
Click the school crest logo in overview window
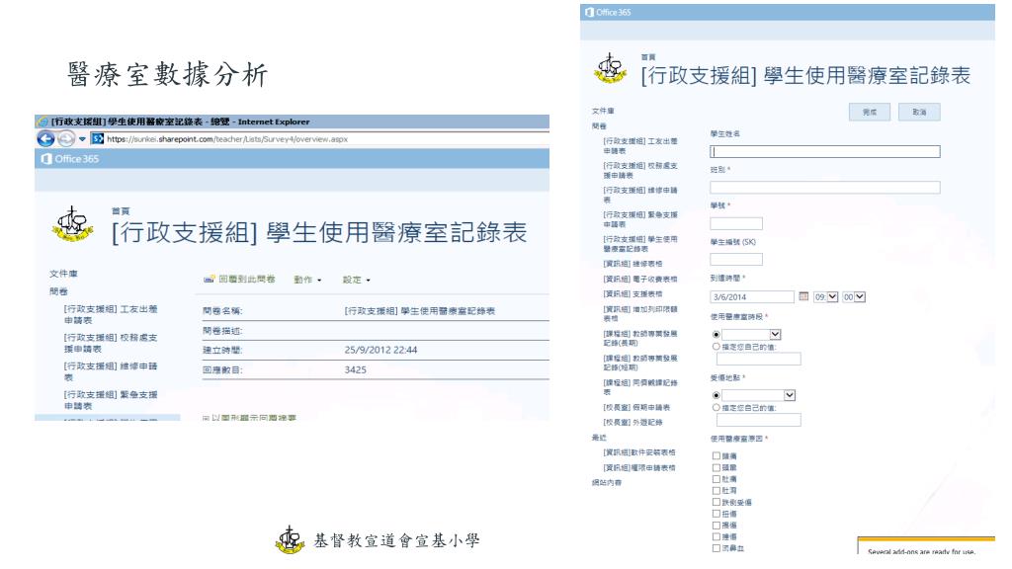[71, 224]
